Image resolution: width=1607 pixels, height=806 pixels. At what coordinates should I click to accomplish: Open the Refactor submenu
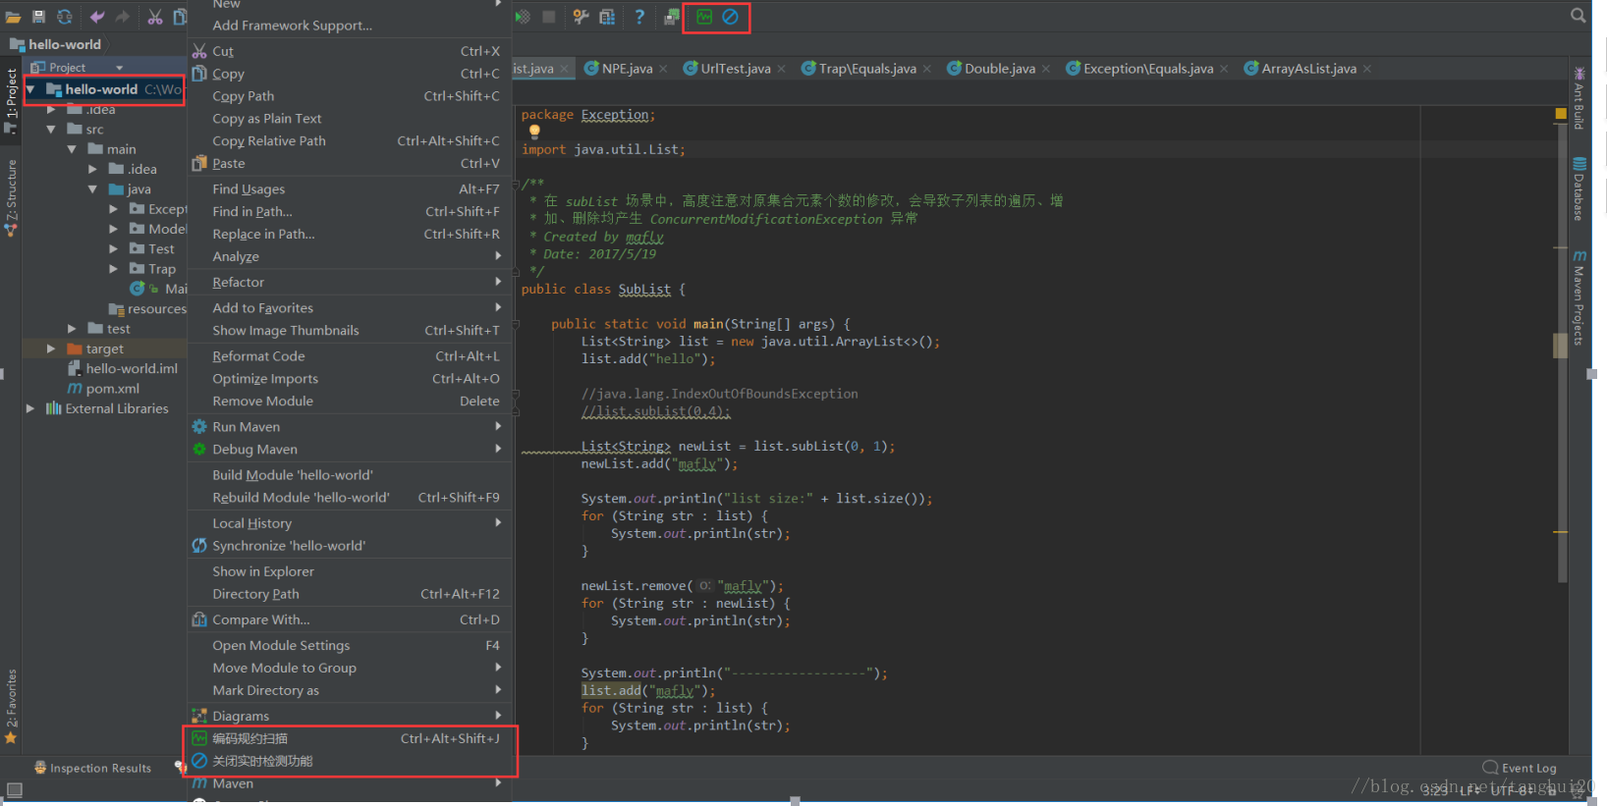point(350,283)
